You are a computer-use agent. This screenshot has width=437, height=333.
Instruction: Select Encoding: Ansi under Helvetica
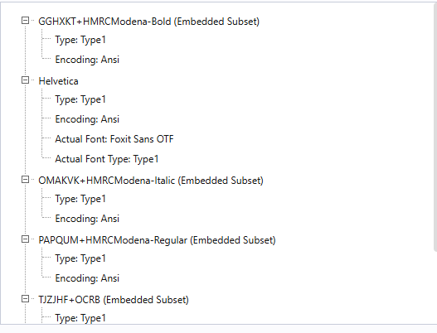coord(87,119)
